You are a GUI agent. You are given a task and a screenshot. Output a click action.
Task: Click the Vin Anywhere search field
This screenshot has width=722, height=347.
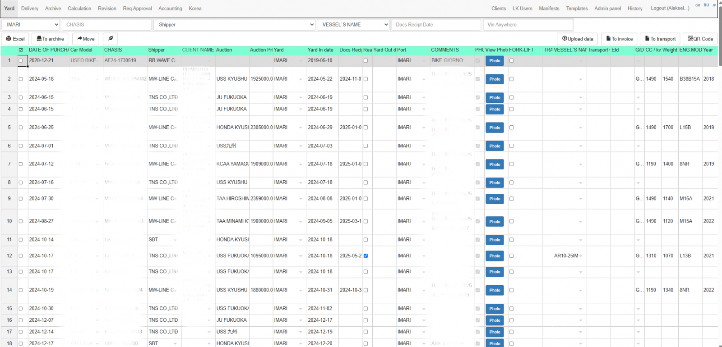pyautogui.click(x=528, y=25)
